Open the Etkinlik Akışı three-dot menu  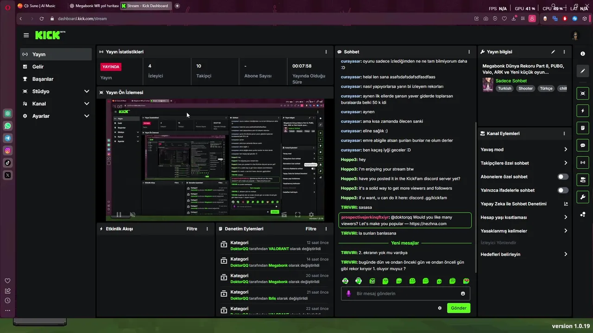coord(207,229)
